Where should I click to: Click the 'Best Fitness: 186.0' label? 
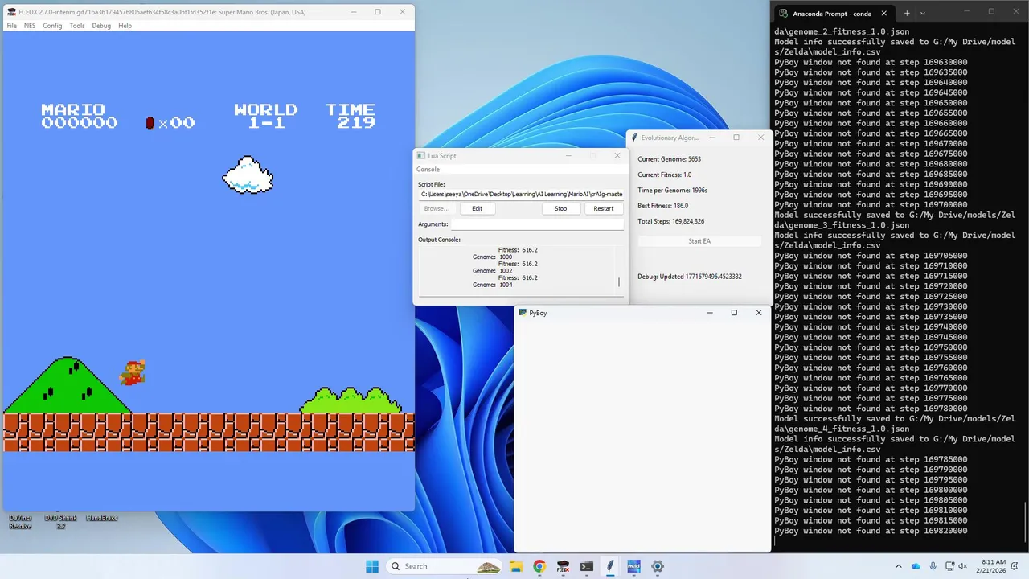pos(662,206)
